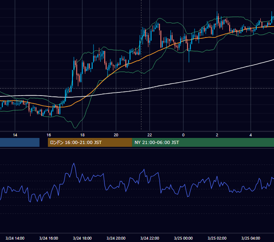Select the NY 21:00-06:00 JST session bar
The height and width of the screenshot is (242, 274).
[x=203, y=142]
